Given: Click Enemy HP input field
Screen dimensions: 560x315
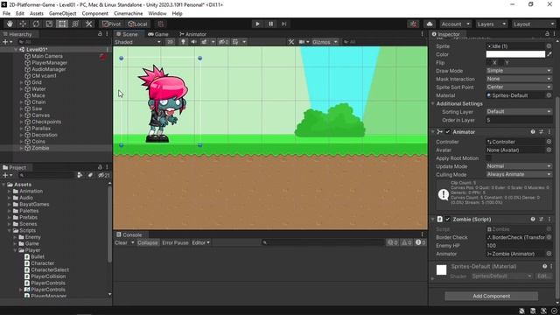Looking at the screenshot, I should coord(519,245).
